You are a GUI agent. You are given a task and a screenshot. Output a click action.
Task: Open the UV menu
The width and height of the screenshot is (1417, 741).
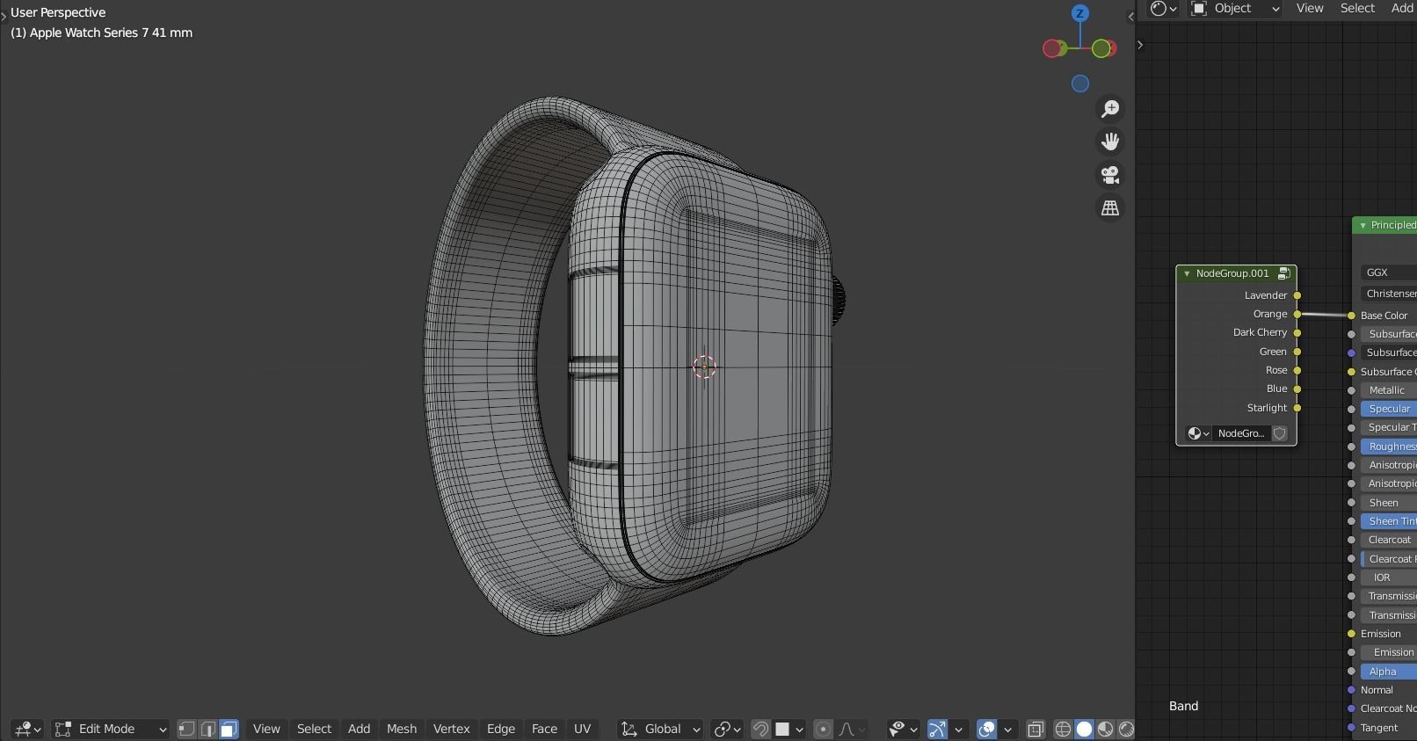pyautogui.click(x=582, y=729)
